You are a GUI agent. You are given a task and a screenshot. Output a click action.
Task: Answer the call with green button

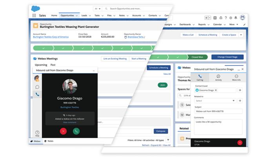point(76,131)
